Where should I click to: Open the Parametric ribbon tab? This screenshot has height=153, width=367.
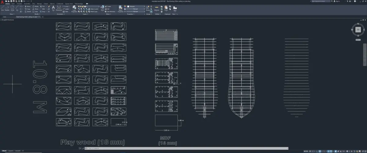27,4
